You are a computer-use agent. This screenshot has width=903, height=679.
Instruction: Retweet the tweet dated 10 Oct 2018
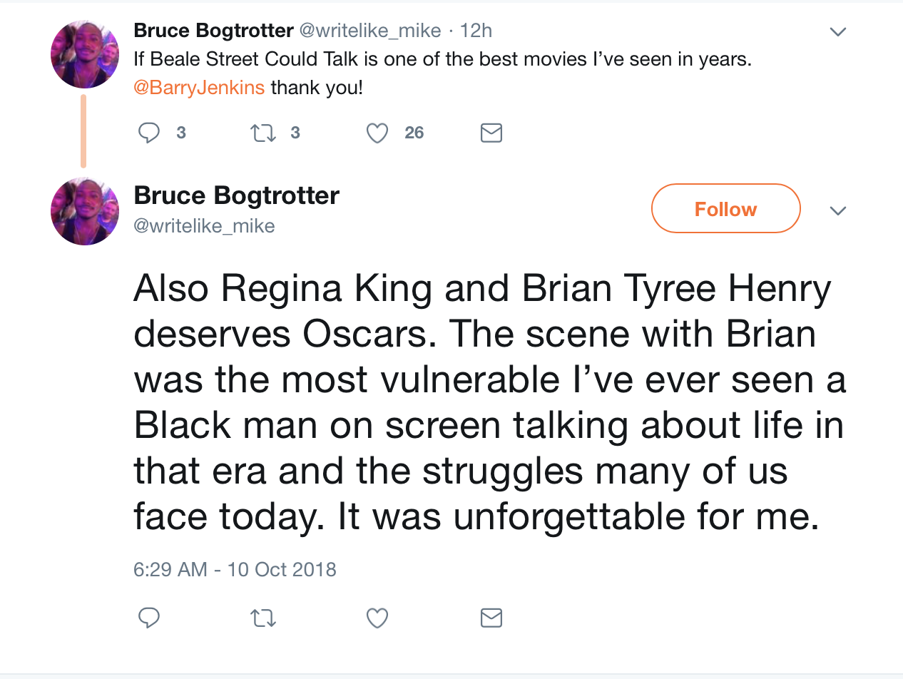(x=263, y=618)
